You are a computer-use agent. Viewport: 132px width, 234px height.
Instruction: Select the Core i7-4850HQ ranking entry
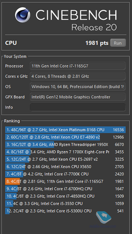pos(65,196)
